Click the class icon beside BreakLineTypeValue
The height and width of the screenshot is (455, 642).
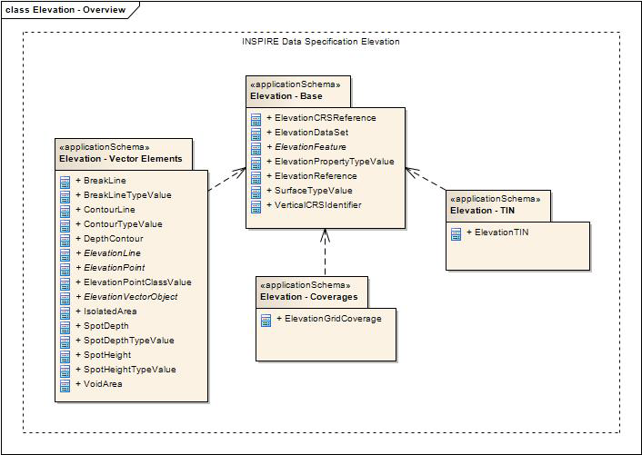click(65, 197)
